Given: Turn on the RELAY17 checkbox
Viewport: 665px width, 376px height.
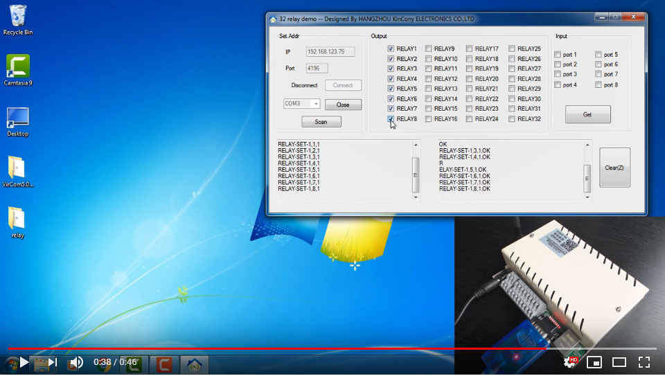Looking at the screenshot, I should [x=469, y=48].
